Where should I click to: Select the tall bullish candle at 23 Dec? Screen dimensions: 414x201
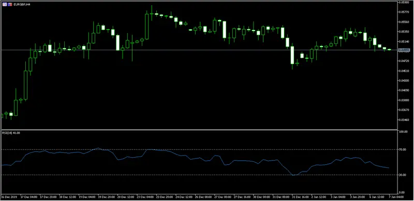(x=147, y=26)
